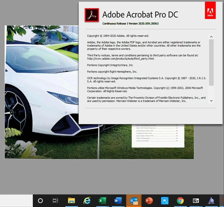Click the red Adobe logo badge
The height and width of the screenshot is (207, 224).
pyautogui.click(x=210, y=10)
